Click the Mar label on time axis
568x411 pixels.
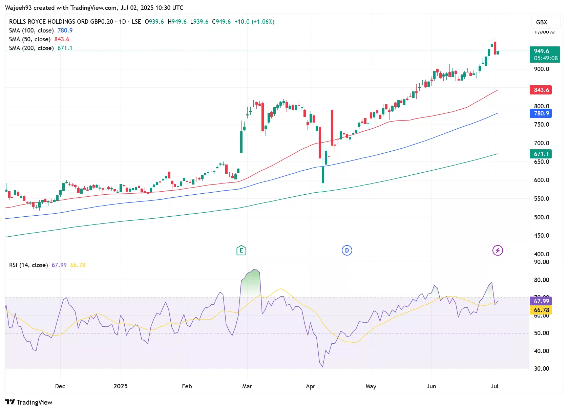point(247,386)
